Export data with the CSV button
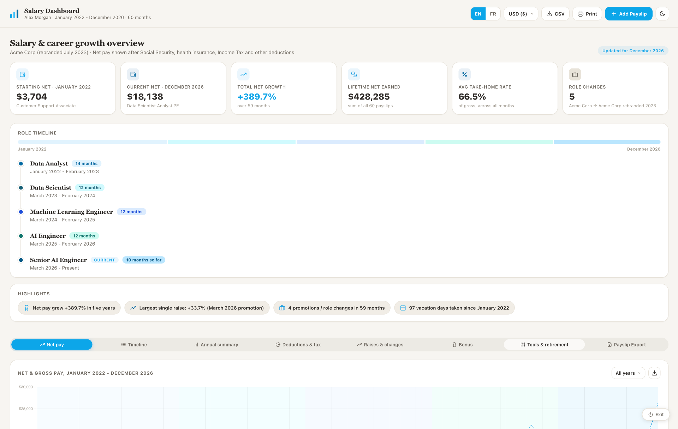 [555, 14]
